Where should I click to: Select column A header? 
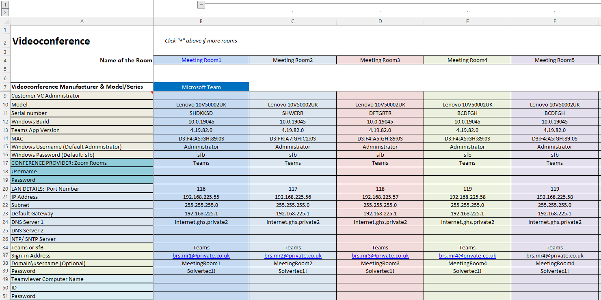tap(82, 21)
